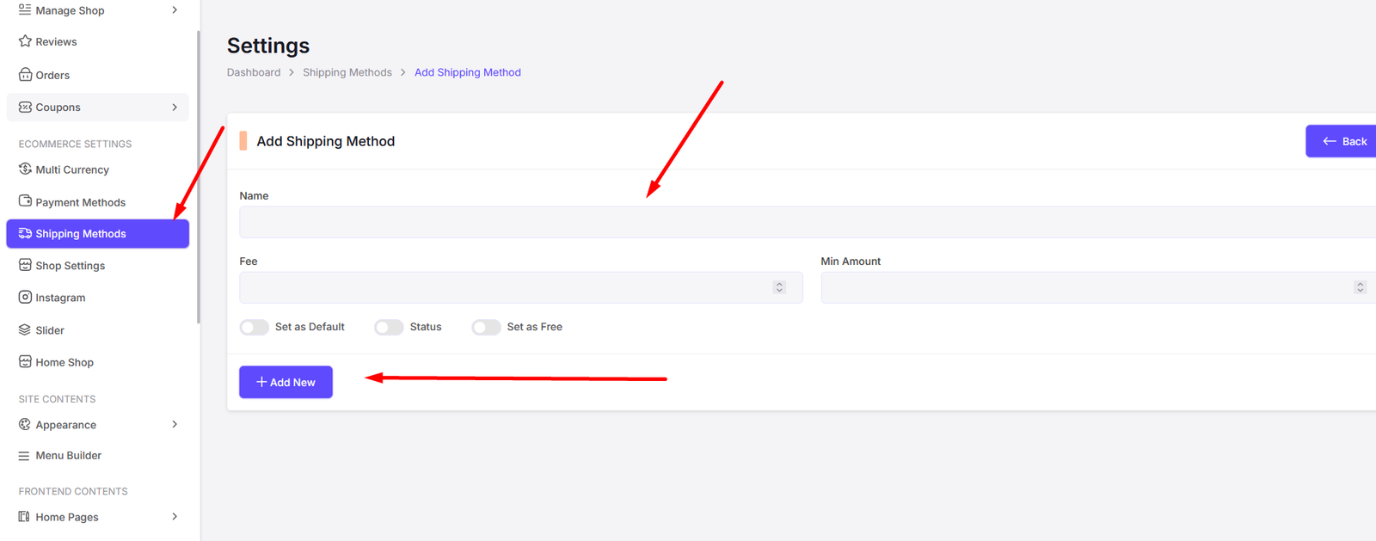1376x541 pixels.
Task: Click the Slider layers icon
Action: coord(25,330)
